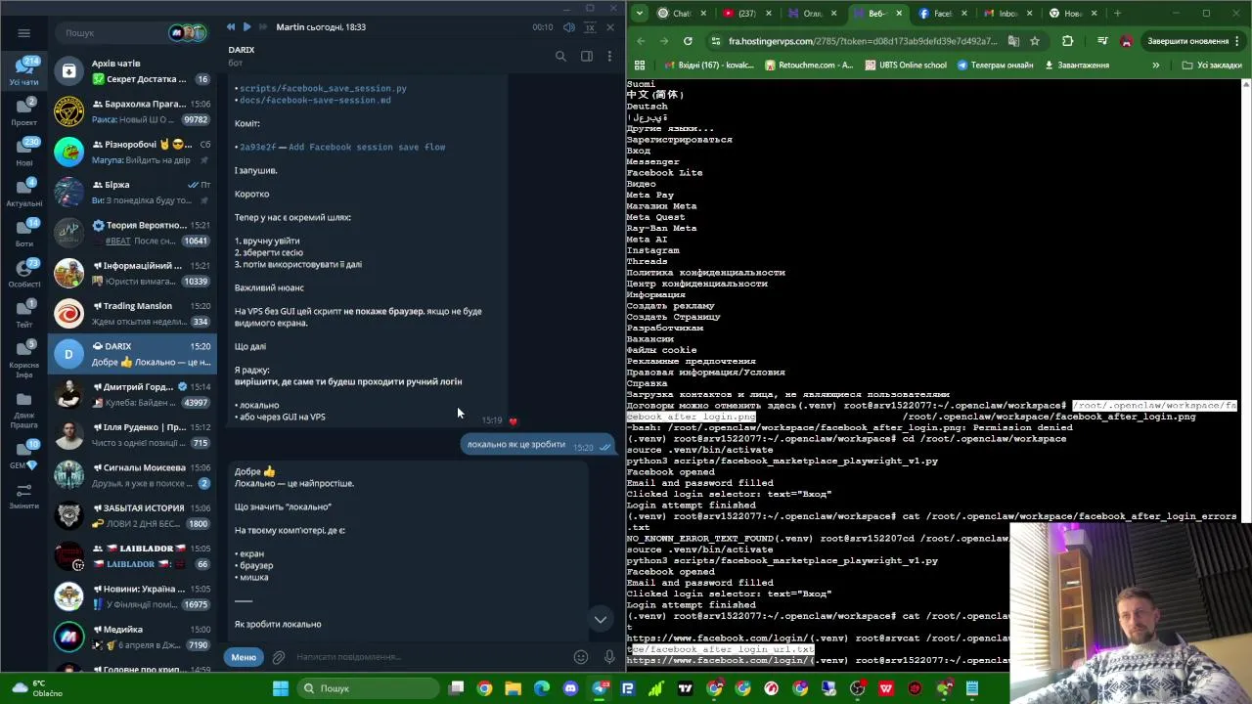Screen dimensions: 1252x704
Task: Select the 'Усі чати' folder
Action: click(23, 71)
